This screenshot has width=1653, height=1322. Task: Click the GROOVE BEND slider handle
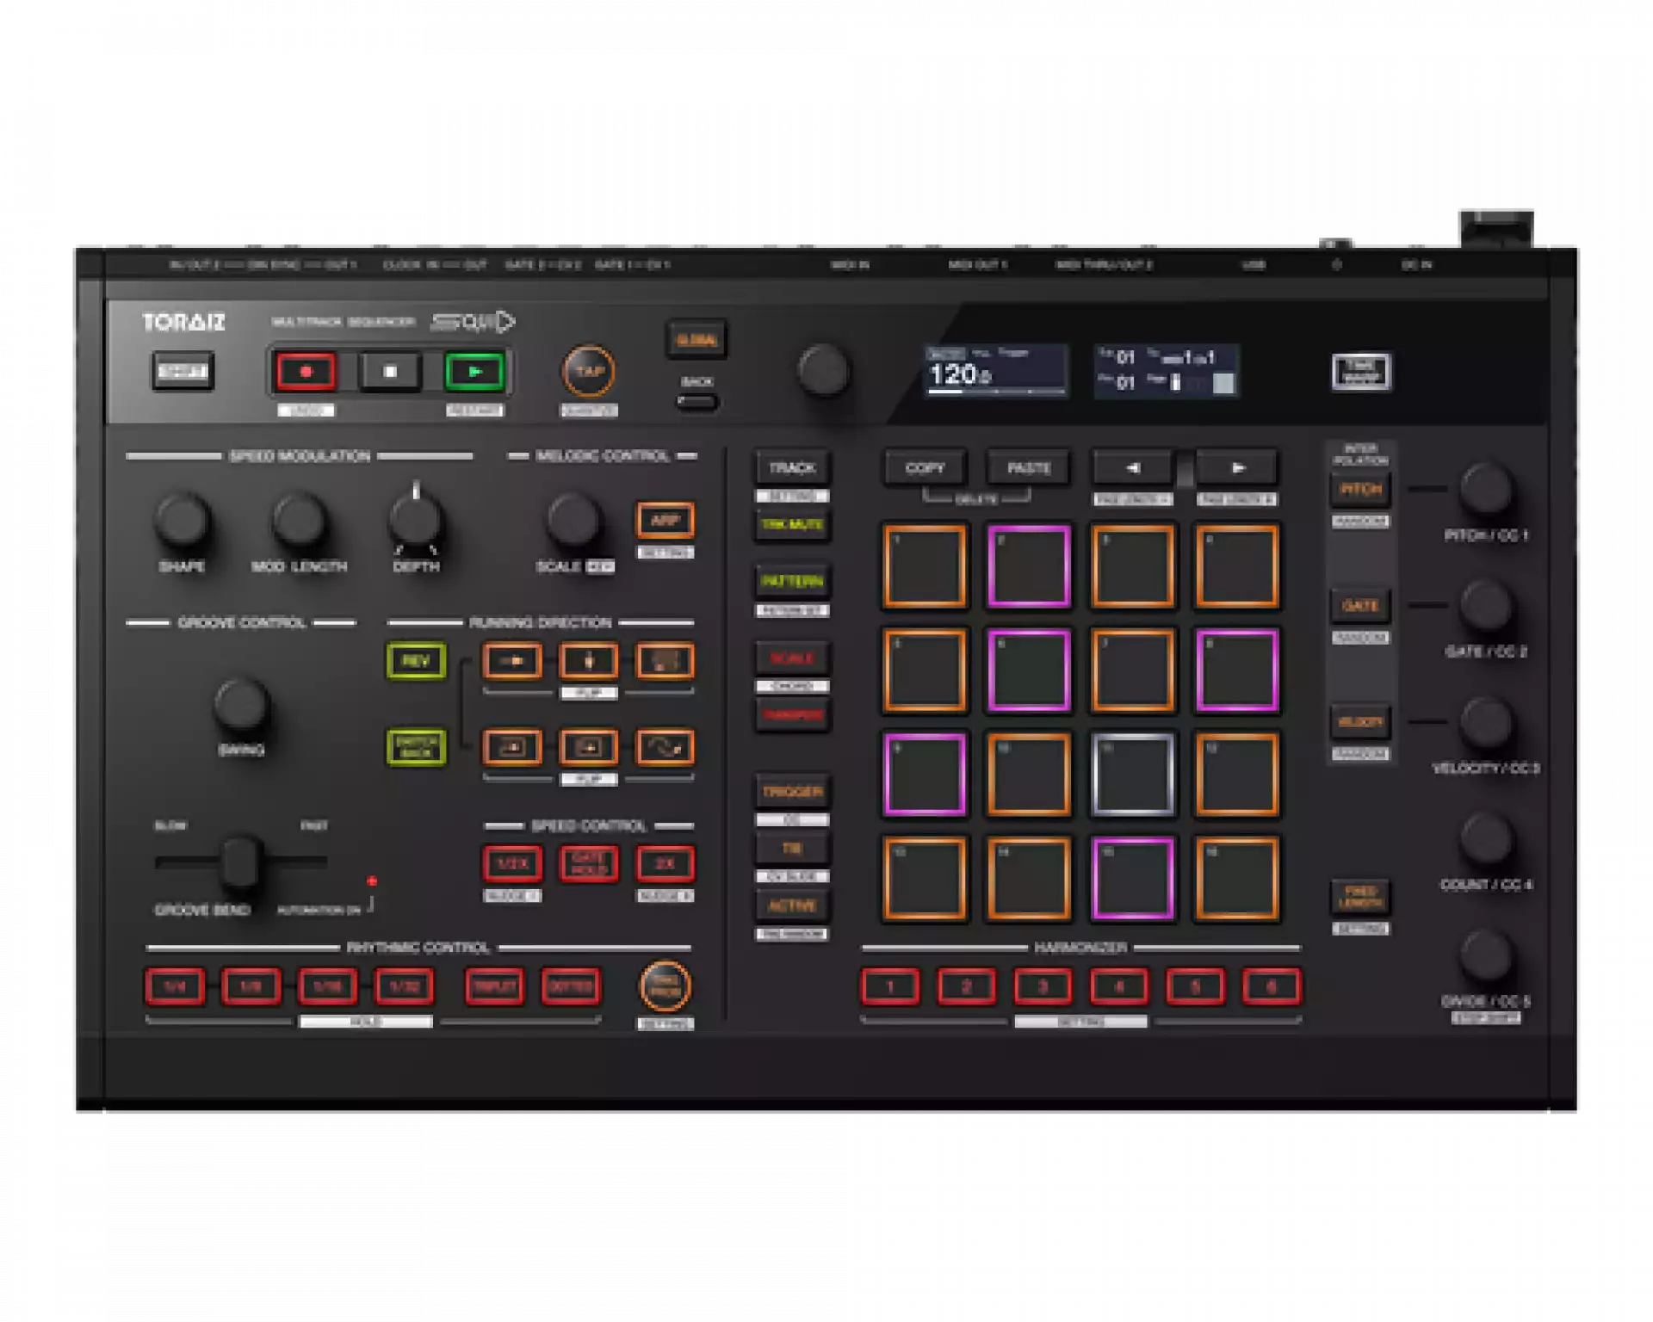pos(239,860)
